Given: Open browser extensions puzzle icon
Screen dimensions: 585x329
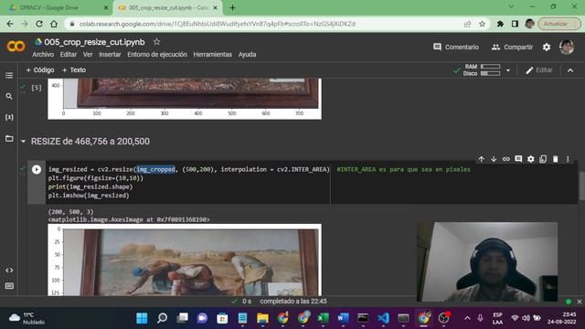Looking at the screenshot, I should 500,24.
